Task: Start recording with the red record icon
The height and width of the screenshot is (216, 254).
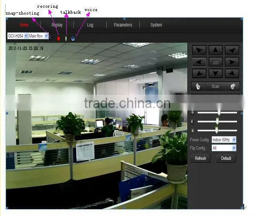Action: 58,39
